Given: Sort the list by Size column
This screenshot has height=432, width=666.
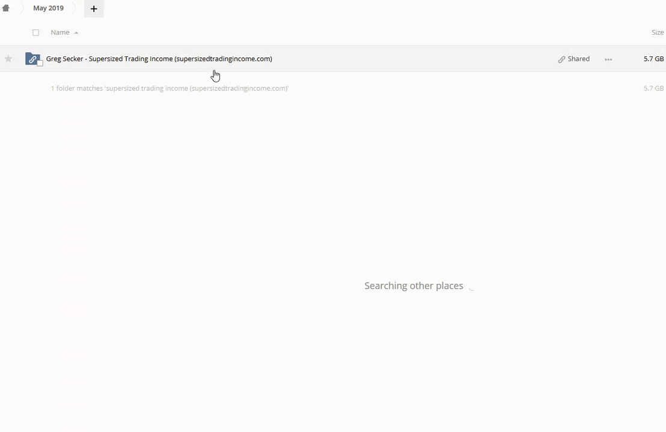Looking at the screenshot, I should [x=657, y=32].
